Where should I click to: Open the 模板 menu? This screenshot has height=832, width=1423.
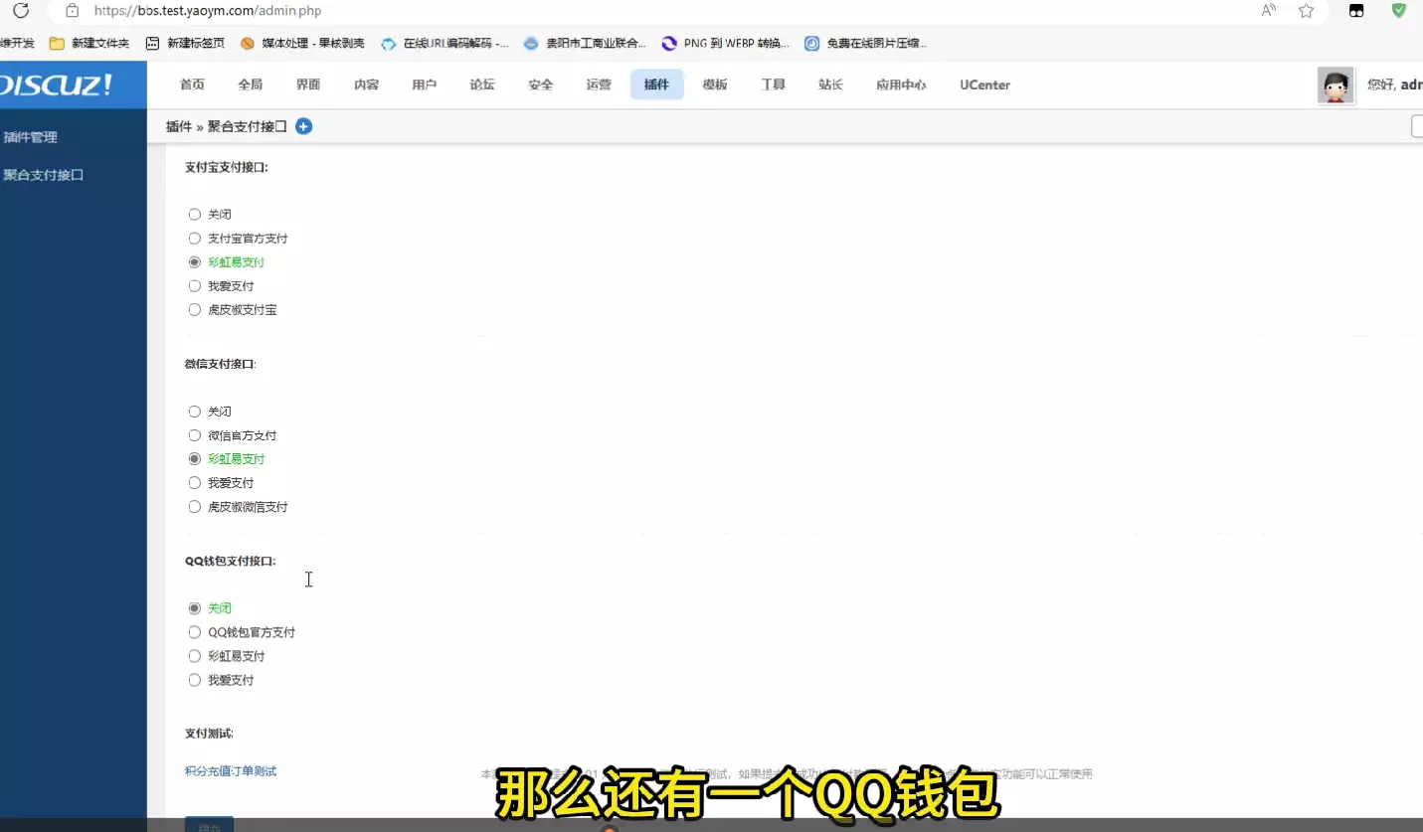715,84
